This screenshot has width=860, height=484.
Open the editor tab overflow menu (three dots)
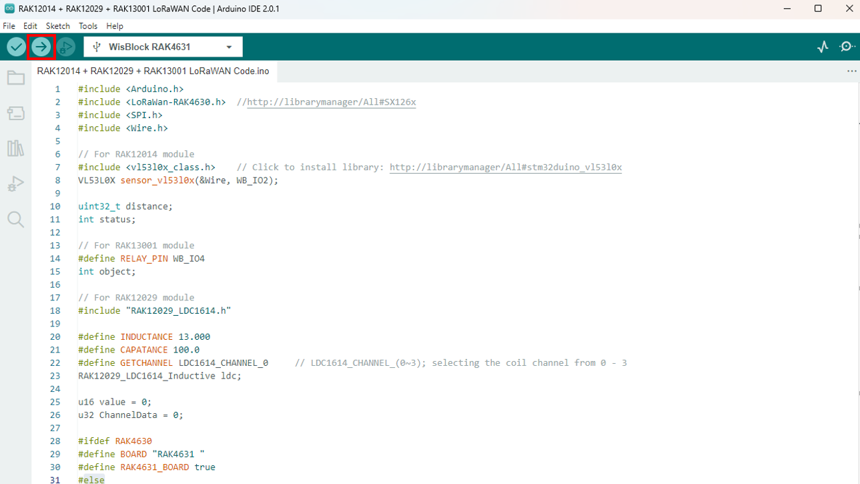[851, 71]
